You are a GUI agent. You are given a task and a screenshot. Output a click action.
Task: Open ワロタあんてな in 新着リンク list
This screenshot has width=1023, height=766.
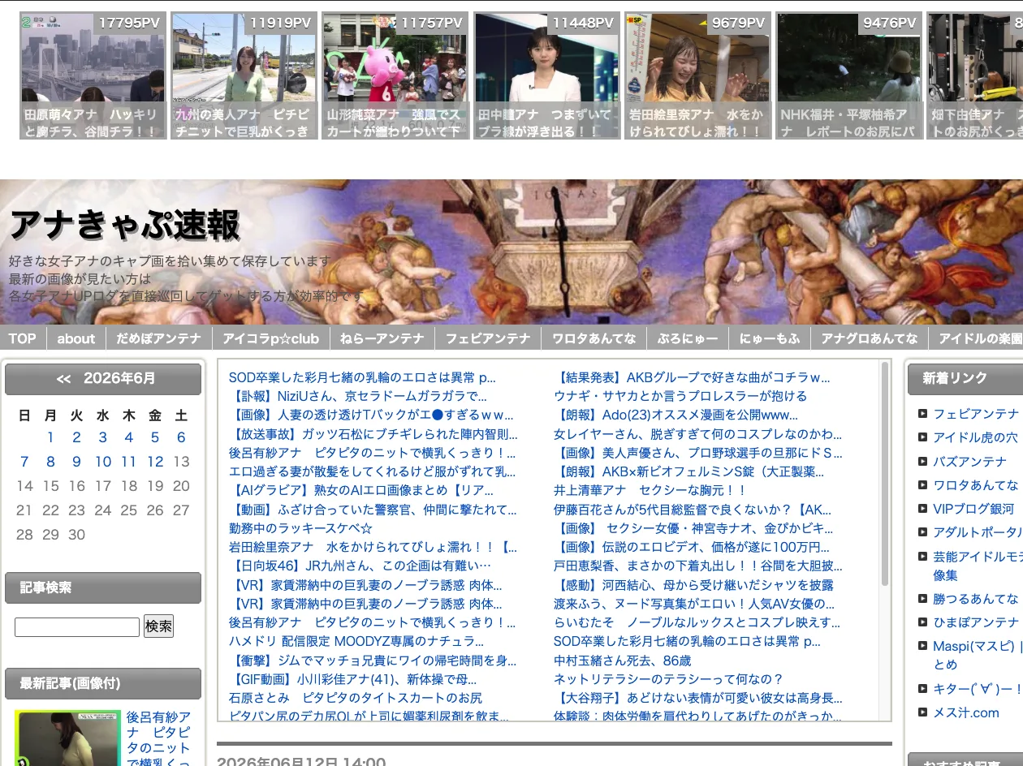coord(975,485)
